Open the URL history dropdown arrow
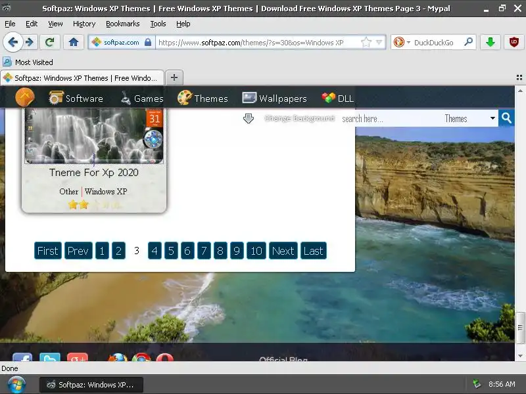 (x=379, y=42)
